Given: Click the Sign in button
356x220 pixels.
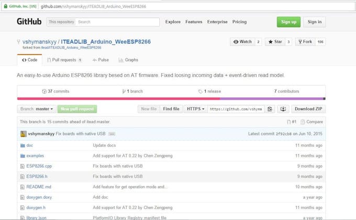Looking at the screenshot, I should tap(315, 22).
